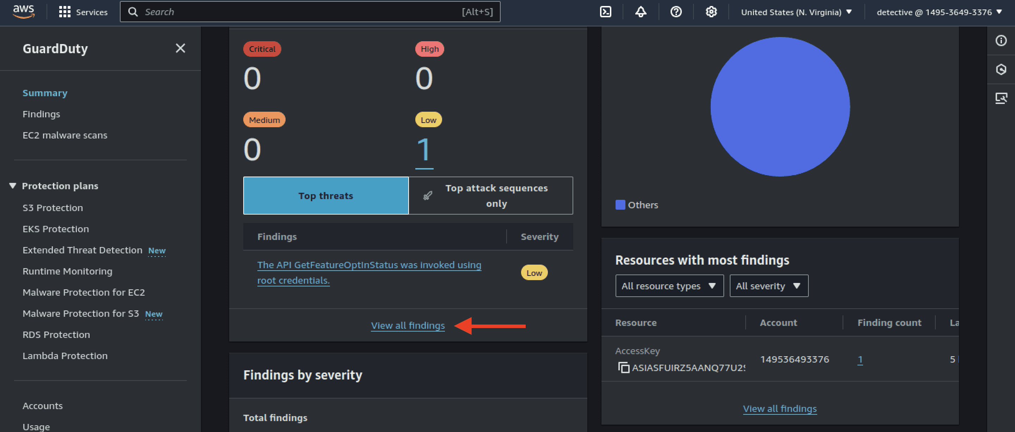Open the region selector United States (N. Virginia)
The height and width of the screenshot is (432, 1015).
797,12
